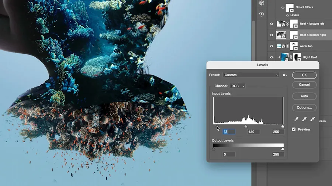This screenshot has height=186, width=332.
Task: Click the clipping arrow on Right Reef layer
Action: [x=279, y=57]
